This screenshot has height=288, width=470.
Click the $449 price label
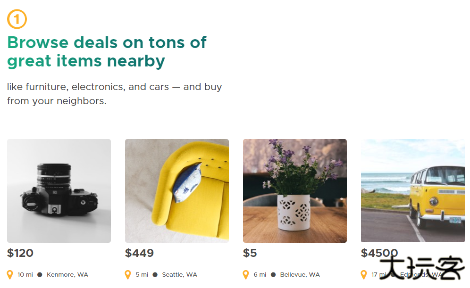point(139,253)
